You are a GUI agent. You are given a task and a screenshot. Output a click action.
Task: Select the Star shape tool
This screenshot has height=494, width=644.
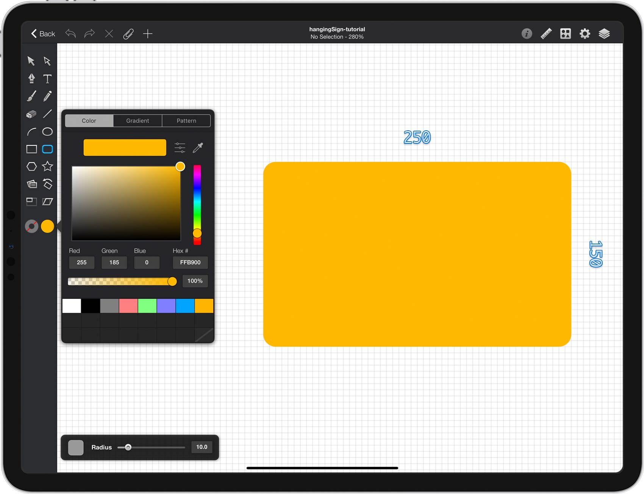coord(47,166)
